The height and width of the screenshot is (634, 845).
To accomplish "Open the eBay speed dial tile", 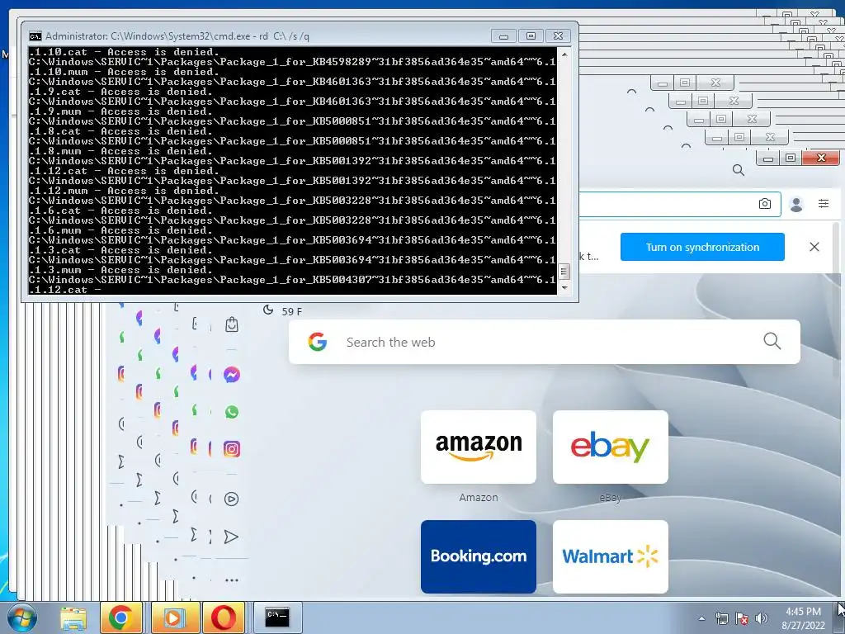I will (x=611, y=447).
